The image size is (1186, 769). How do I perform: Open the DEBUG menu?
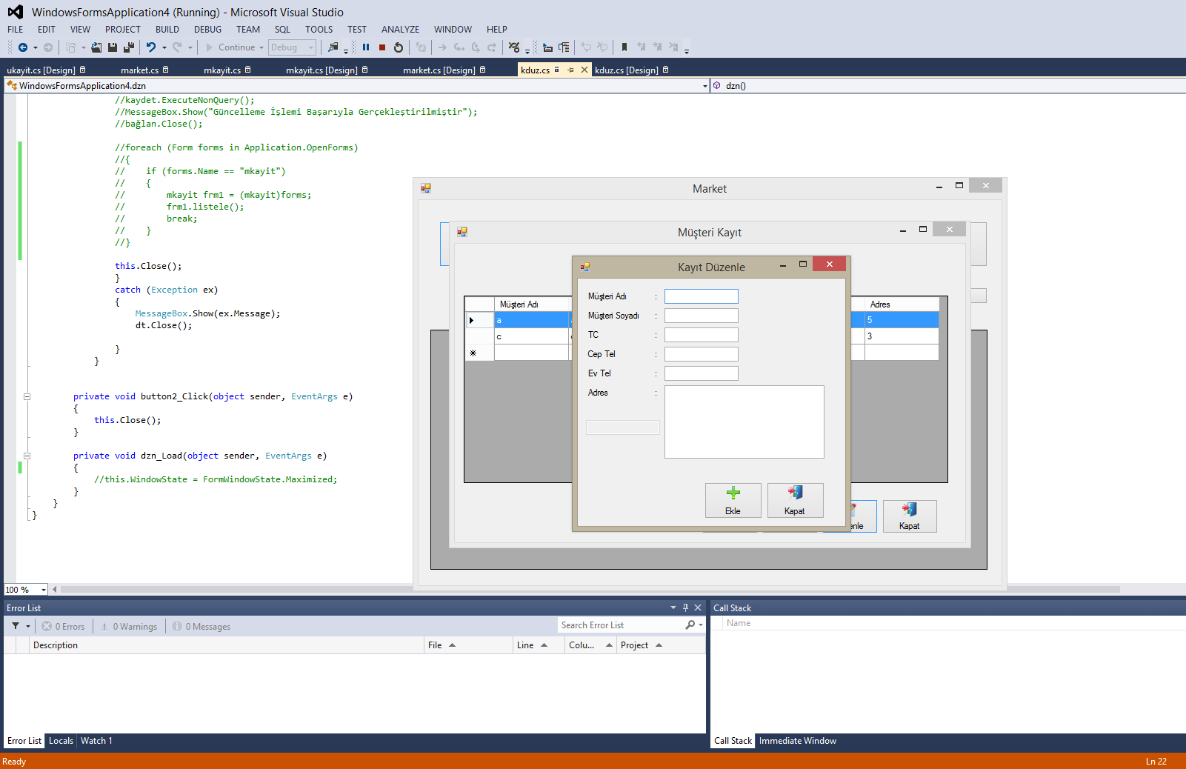(207, 30)
